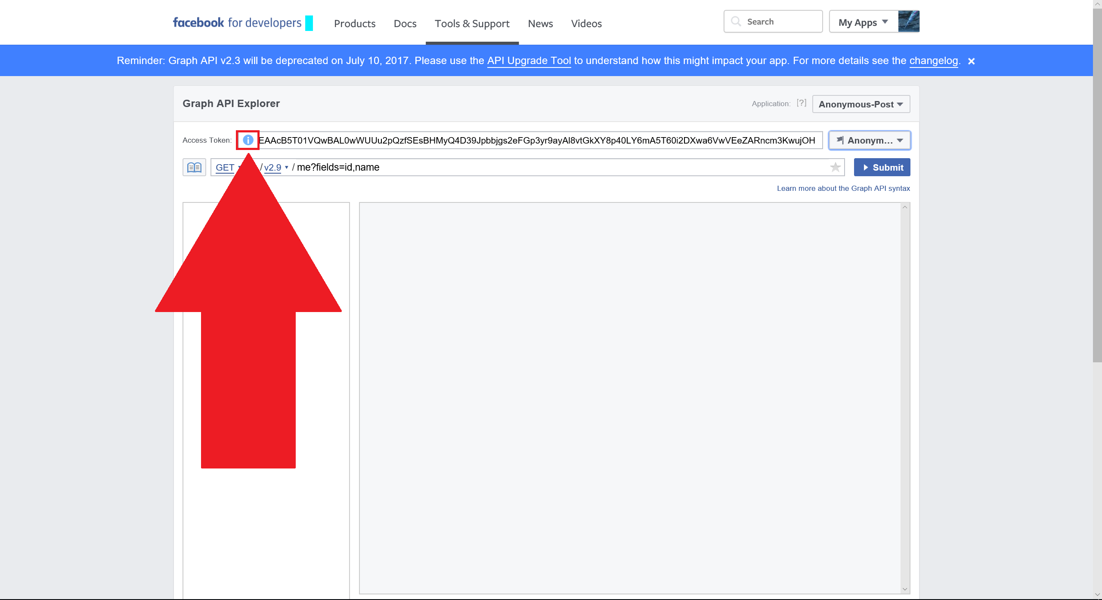Dismiss the deprecation reminder banner
The image size is (1102, 600).
[971, 61]
